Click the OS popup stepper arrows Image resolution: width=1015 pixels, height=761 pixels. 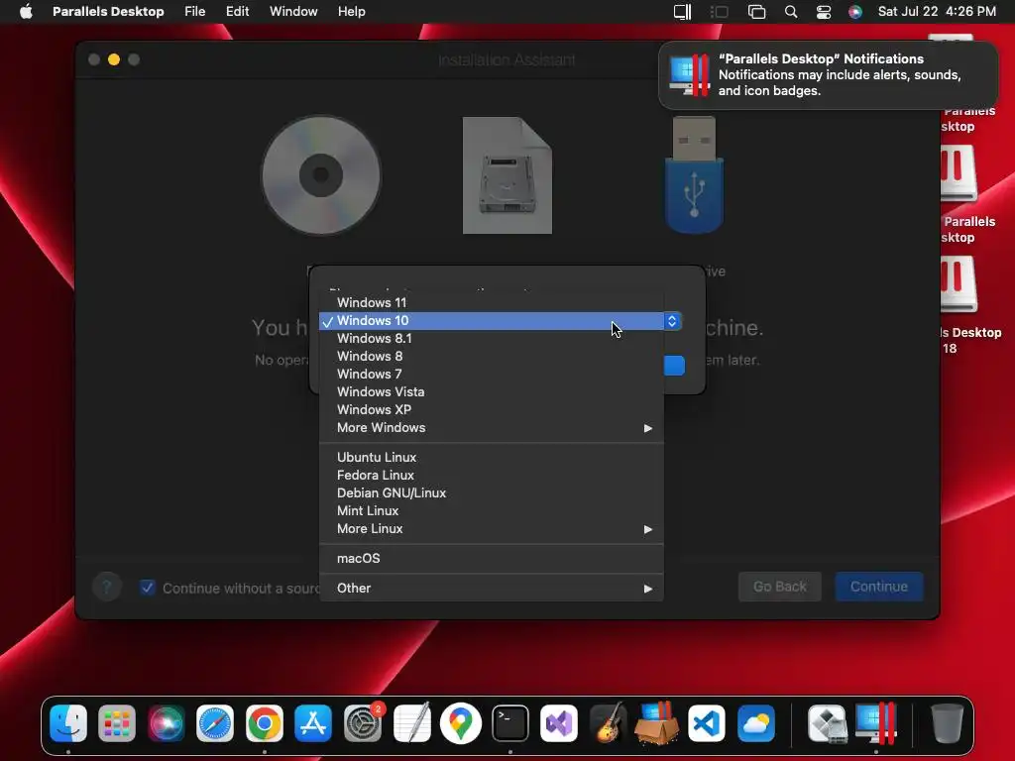click(672, 321)
